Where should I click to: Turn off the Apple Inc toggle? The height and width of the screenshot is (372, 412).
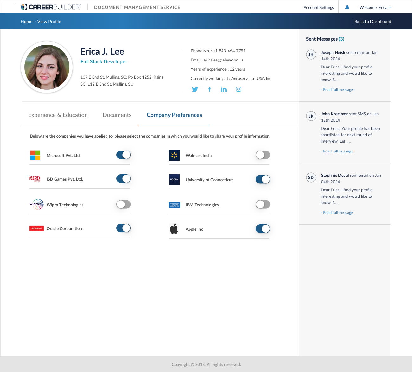pyautogui.click(x=263, y=229)
